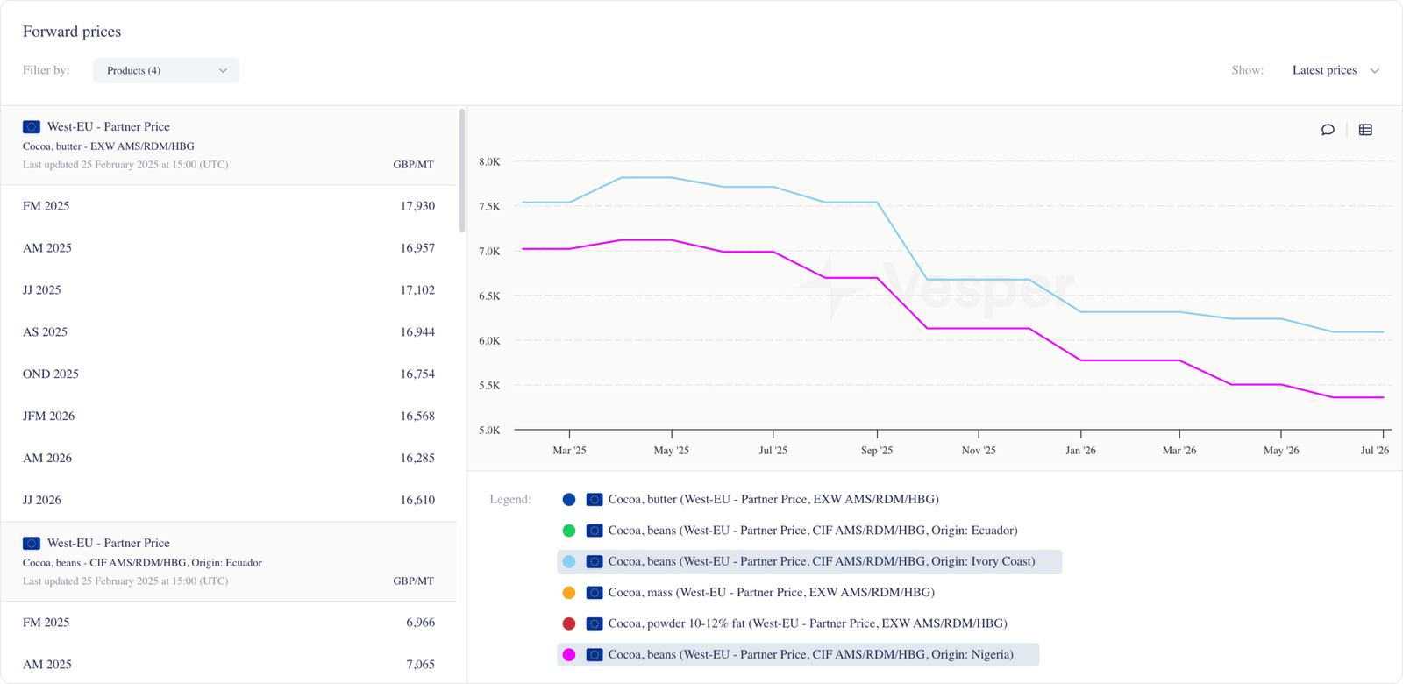Image resolution: width=1403 pixels, height=684 pixels.
Task: Open the chart comments speech bubble icon
Action: 1328,130
